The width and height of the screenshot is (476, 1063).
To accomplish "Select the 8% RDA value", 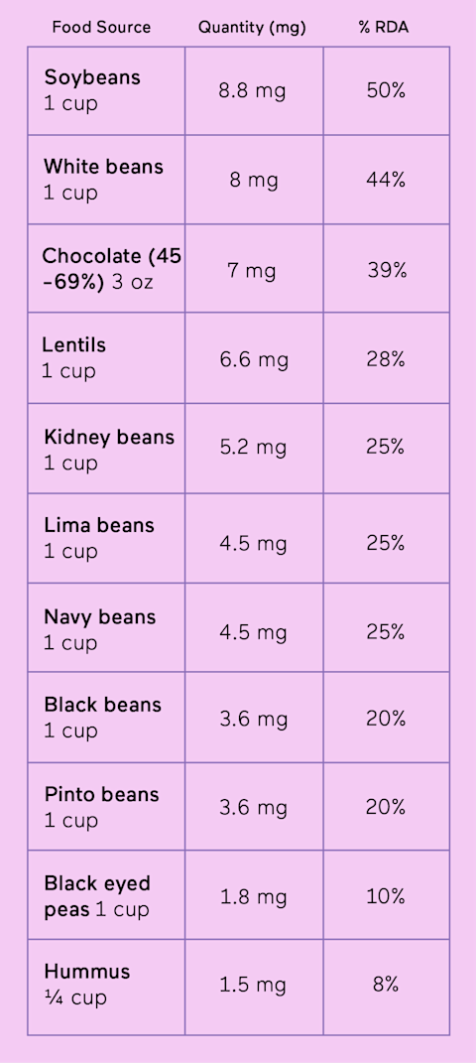I will coord(386,985).
